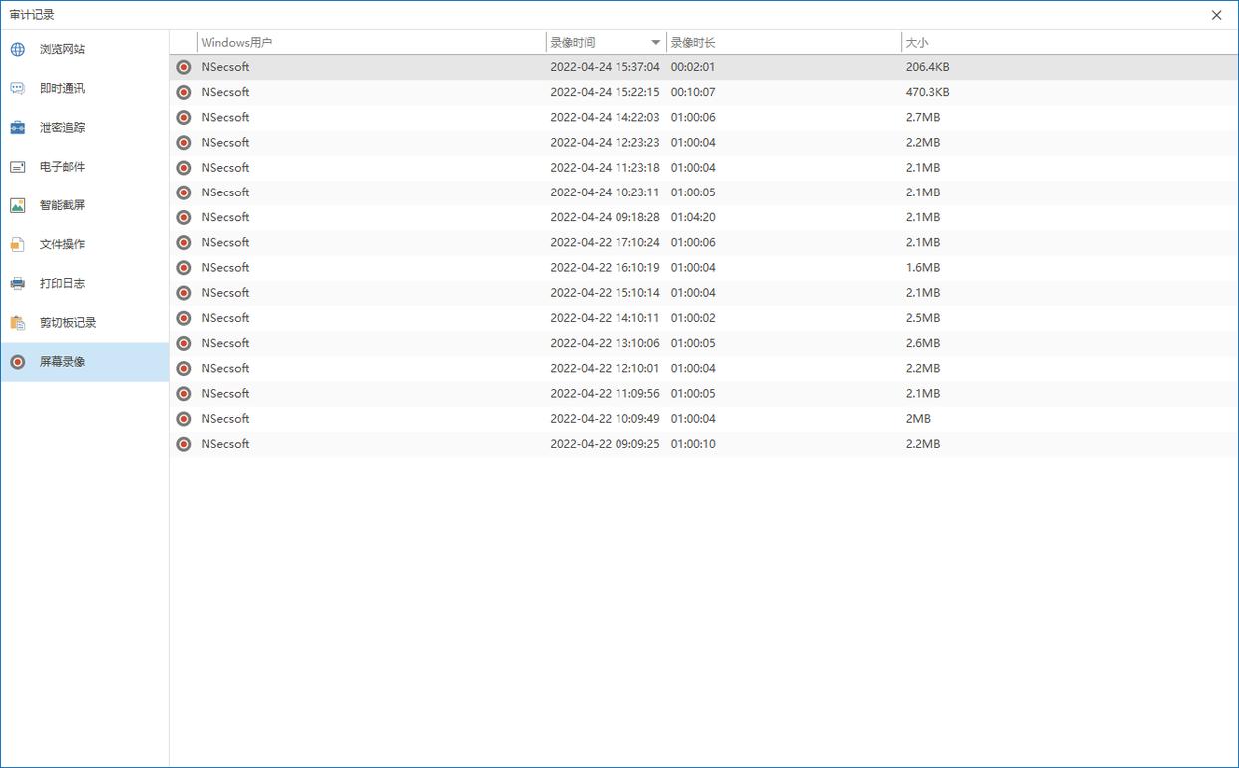The height and width of the screenshot is (768, 1239).
Task: Click record icon of 2022-04-22 12:10:01 row
Action: click(184, 368)
